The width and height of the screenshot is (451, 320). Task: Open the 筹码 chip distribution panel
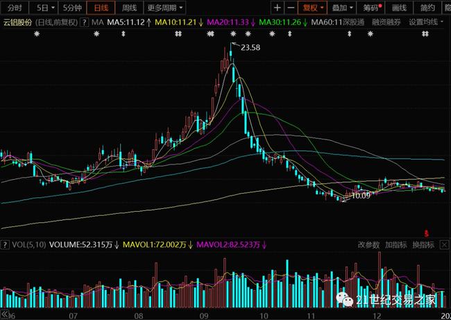point(371,8)
